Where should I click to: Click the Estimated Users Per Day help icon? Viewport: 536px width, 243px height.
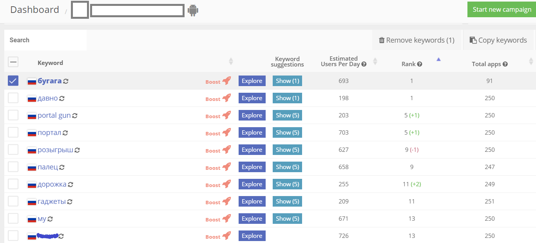(x=364, y=64)
